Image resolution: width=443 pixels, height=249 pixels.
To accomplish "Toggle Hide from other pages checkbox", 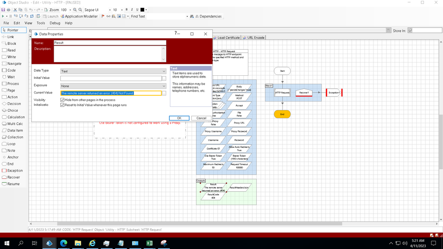I will pos(63,100).
